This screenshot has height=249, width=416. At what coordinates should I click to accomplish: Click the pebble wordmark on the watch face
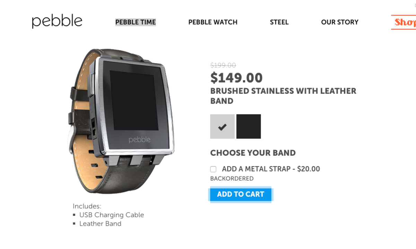coord(140,140)
